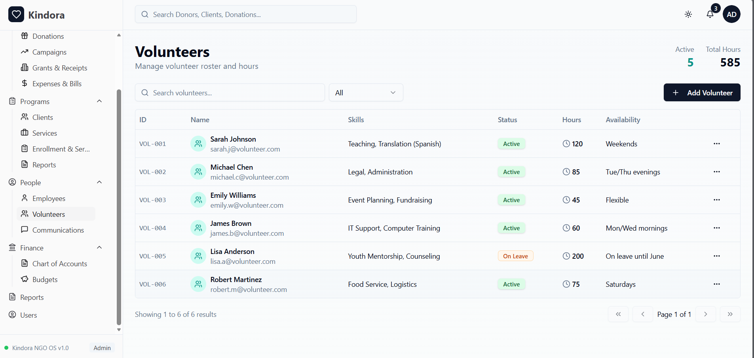
Task: Open the AD user avatar menu
Action: pos(731,14)
